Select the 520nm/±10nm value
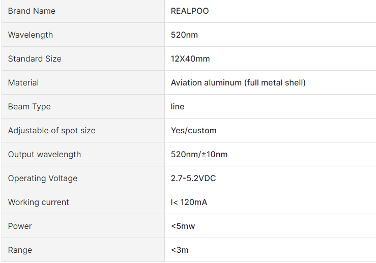Screen dimensions: 376x263 (199, 155)
